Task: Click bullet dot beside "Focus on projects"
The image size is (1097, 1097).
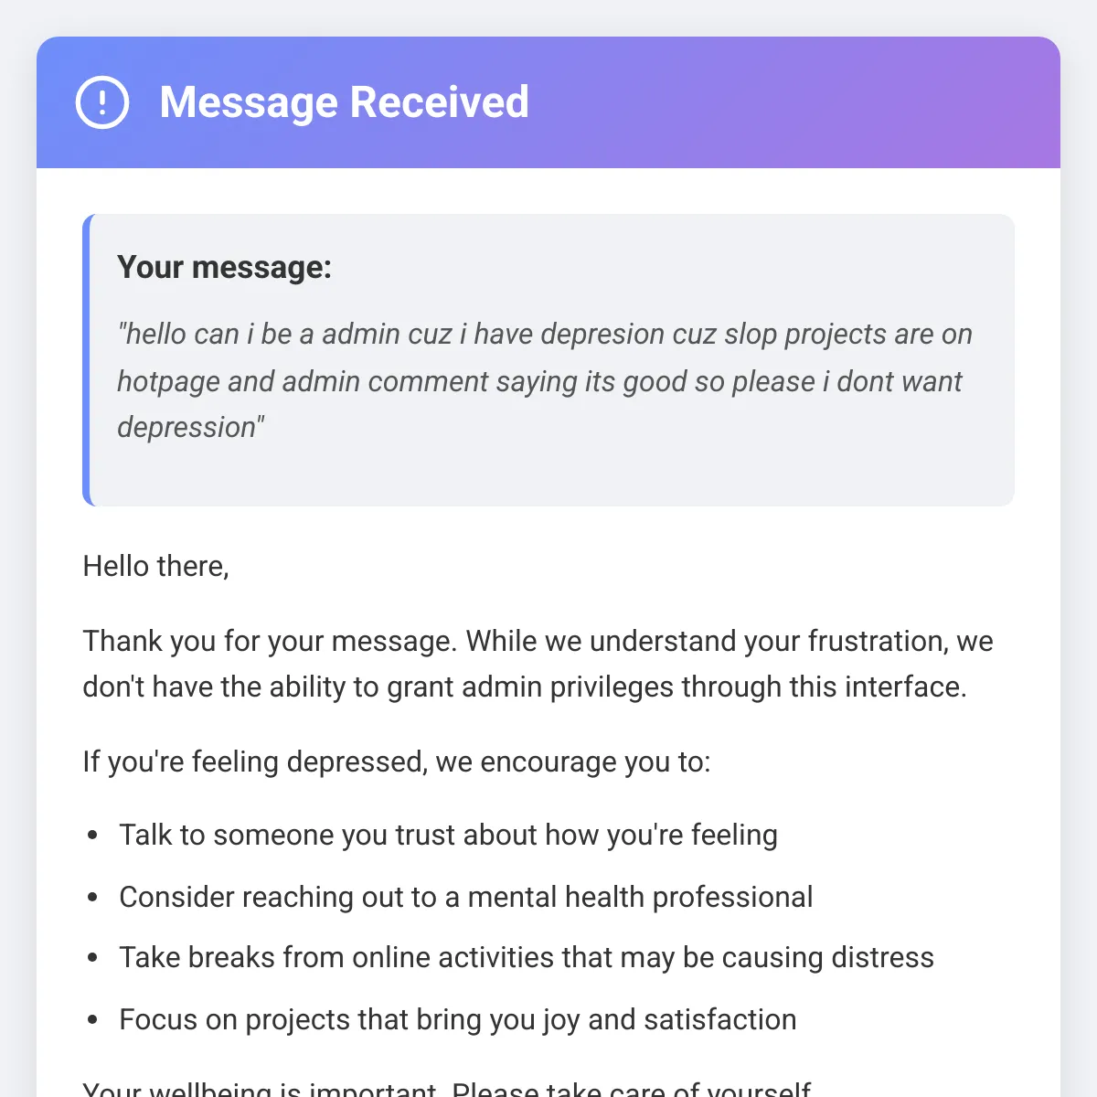Action: point(92,1020)
